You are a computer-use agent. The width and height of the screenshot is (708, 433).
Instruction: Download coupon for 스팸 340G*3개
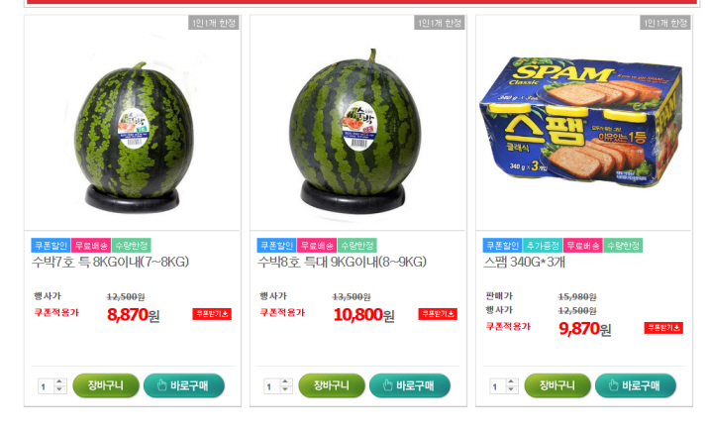coord(663,328)
